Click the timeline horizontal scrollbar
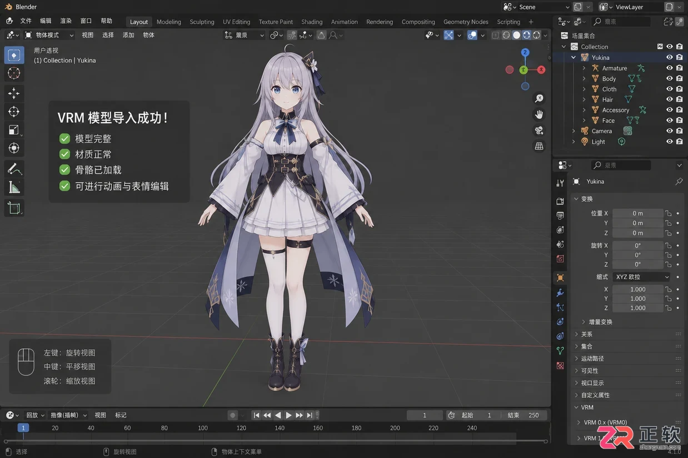The height and width of the screenshot is (458, 688). click(x=275, y=441)
